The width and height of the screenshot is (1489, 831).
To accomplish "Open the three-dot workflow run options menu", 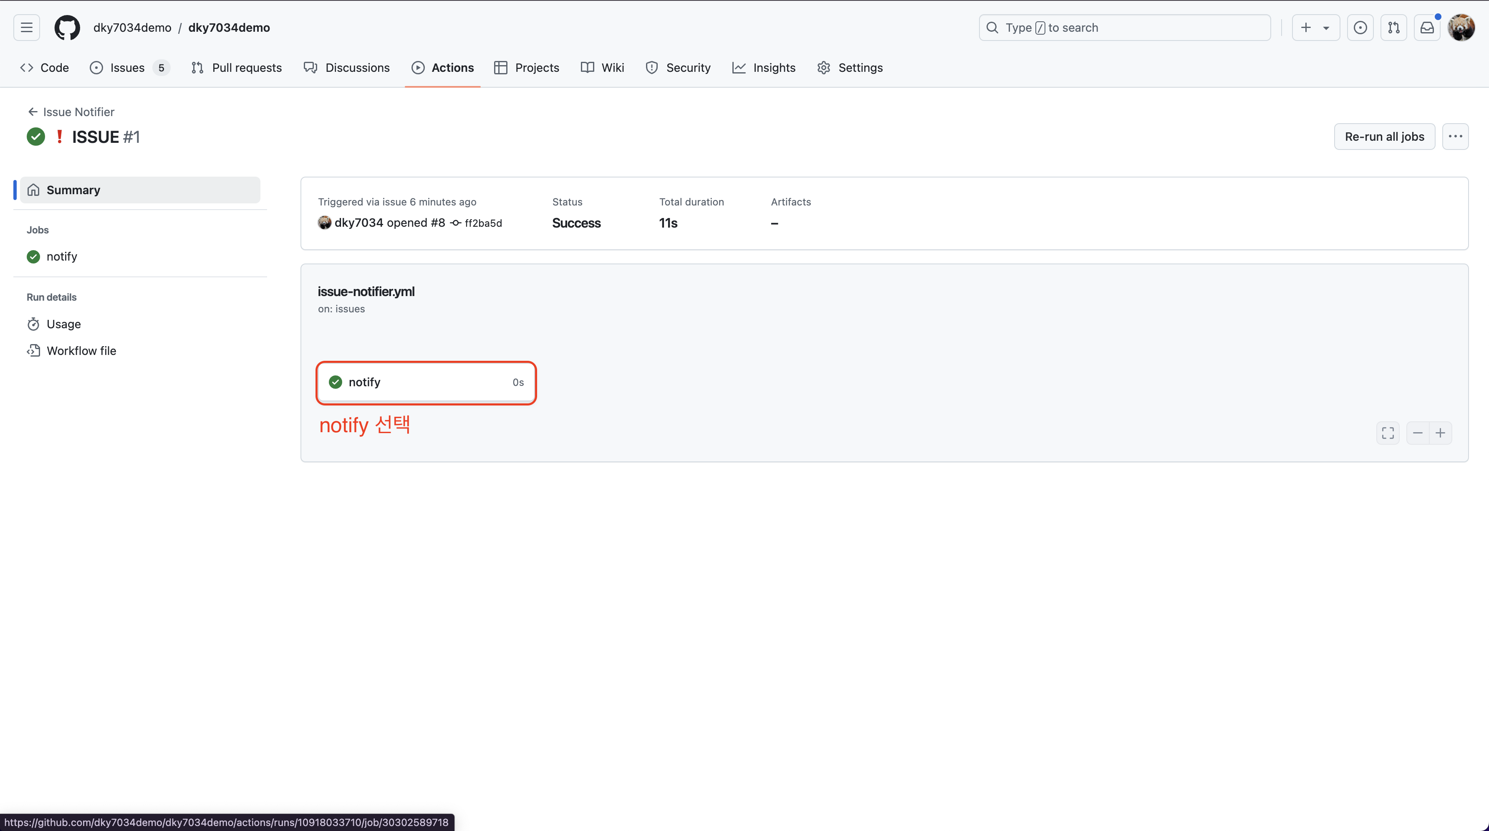I will pos(1455,137).
